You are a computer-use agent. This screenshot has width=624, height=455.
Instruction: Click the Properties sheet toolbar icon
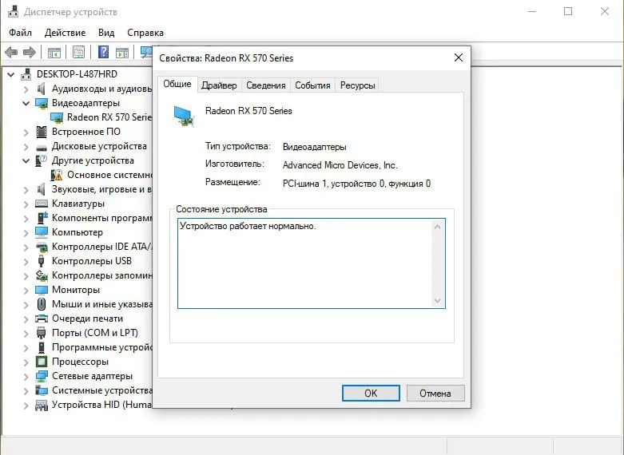click(x=79, y=52)
